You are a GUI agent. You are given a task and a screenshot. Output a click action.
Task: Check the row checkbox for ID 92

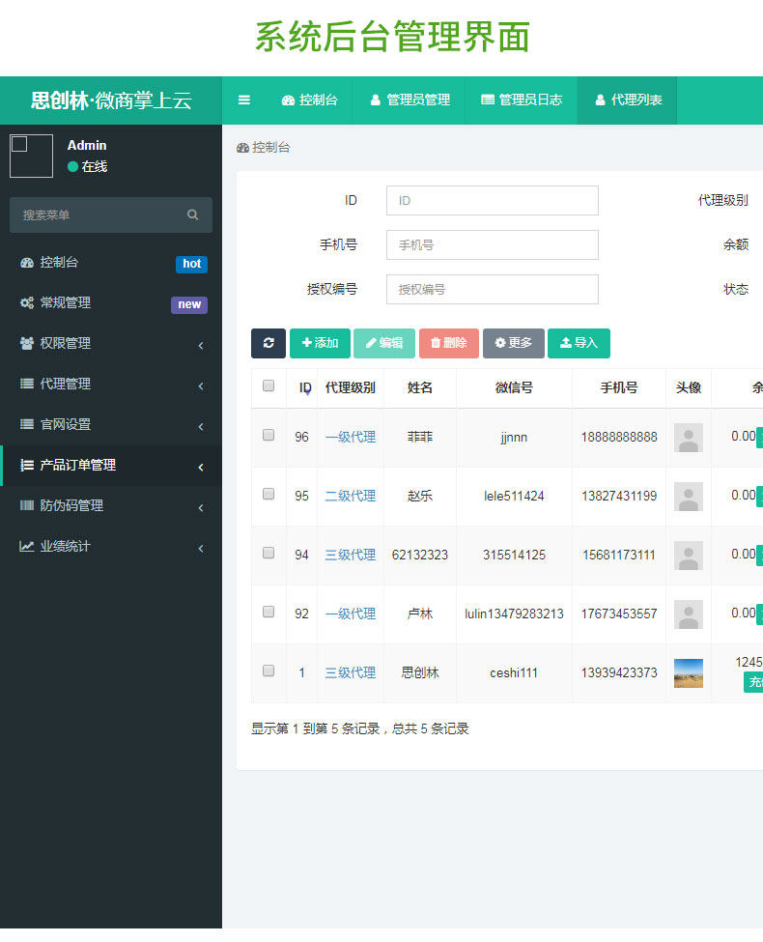click(268, 612)
